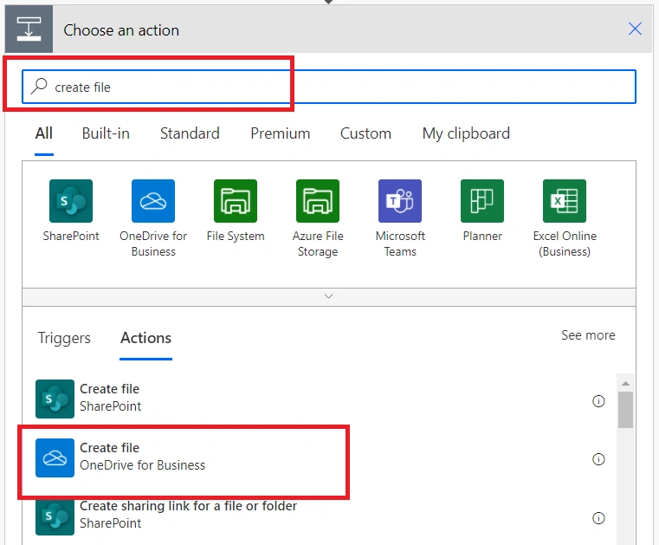Screen dimensions: 659x545
Task: Click the OneDrive for Business connector label
Action: (x=153, y=243)
